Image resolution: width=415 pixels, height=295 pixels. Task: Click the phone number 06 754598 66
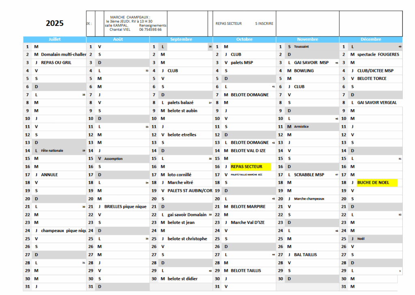coord(150,30)
